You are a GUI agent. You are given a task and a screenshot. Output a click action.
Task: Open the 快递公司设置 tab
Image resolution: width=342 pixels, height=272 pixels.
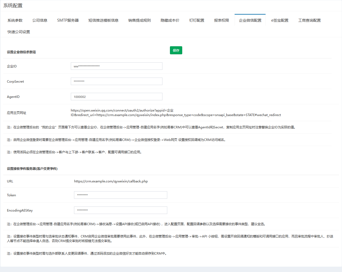pos(19,32)
